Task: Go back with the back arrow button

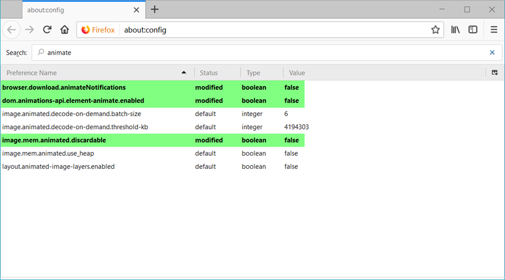Action: tap(12, 30)
